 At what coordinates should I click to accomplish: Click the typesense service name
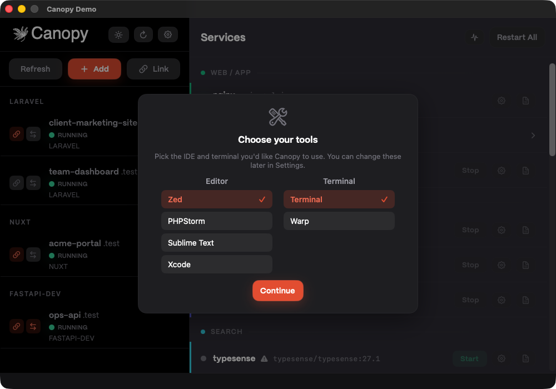pos(234,358)
